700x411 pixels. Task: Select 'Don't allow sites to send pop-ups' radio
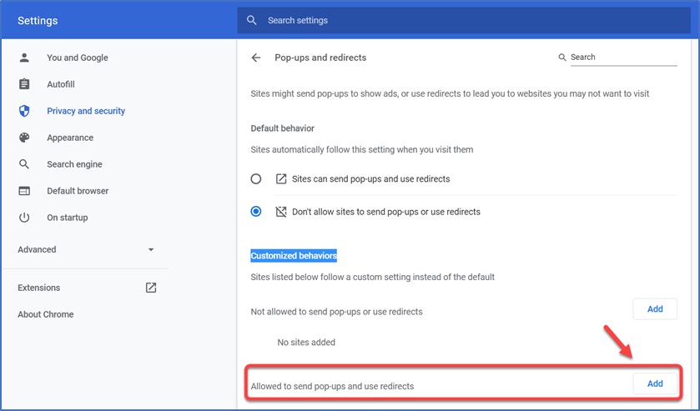[256, 212]
